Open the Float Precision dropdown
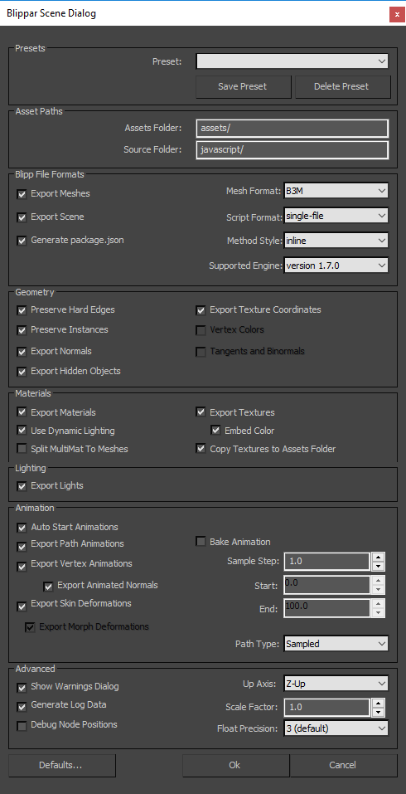Image resolution: width=406 pixels, height=794 pixels. (336, 728)
